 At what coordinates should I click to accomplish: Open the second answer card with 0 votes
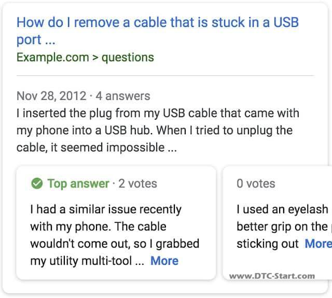[278, 223]
